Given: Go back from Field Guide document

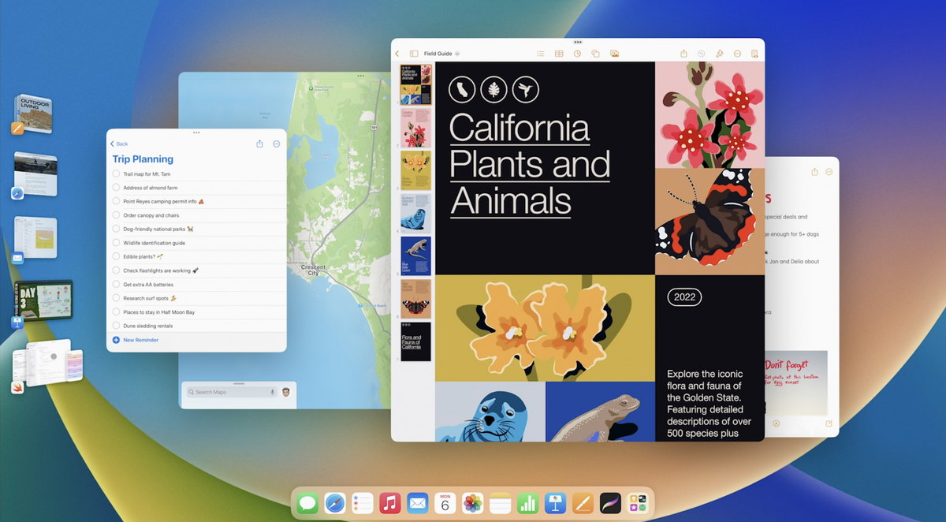Looking at the screenshot, I should 397,54.
